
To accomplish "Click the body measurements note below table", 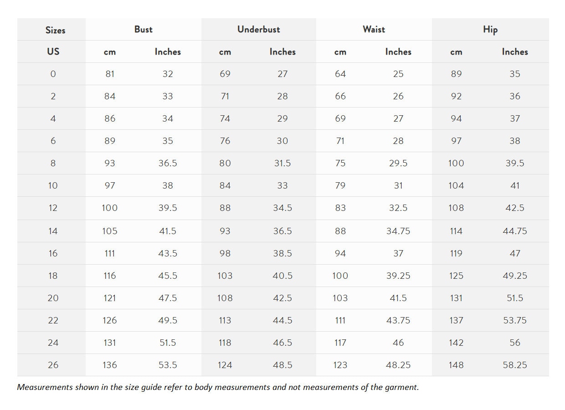I will click(218, 388).
